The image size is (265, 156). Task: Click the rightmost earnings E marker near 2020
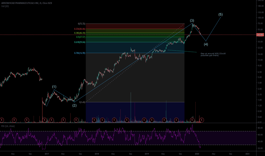(x=202, y=120)
